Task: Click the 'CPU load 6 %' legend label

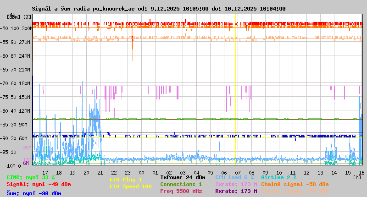Action: click(x=234, y=177)
